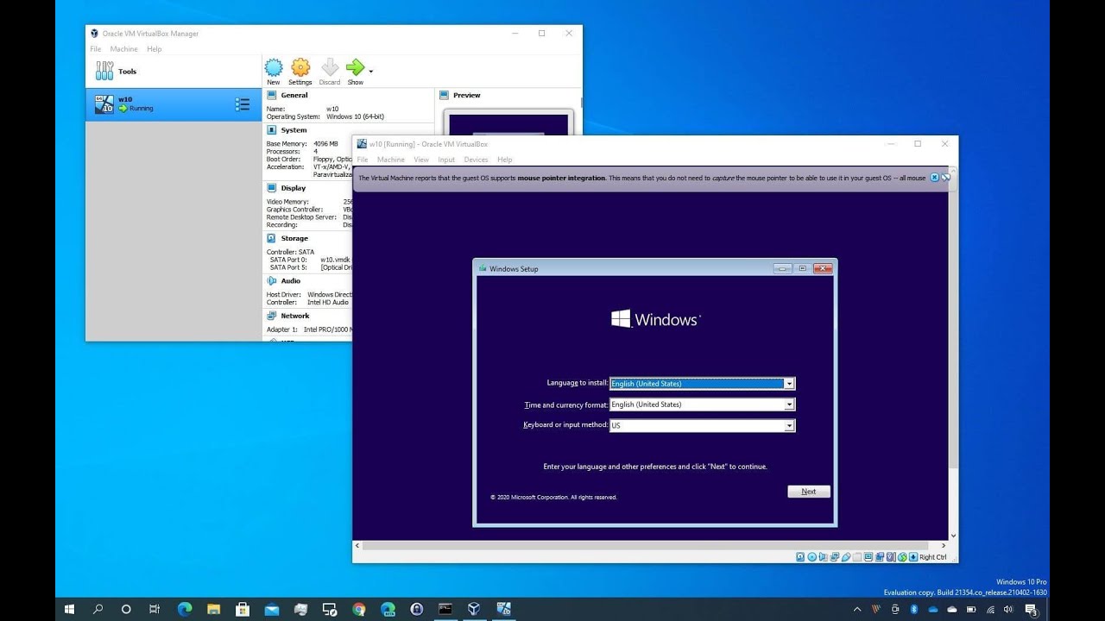This screenshot has width=1105, height=621.
Task: Select the Tools entry in VirtualBox Manager
Action: click(173, 72)
